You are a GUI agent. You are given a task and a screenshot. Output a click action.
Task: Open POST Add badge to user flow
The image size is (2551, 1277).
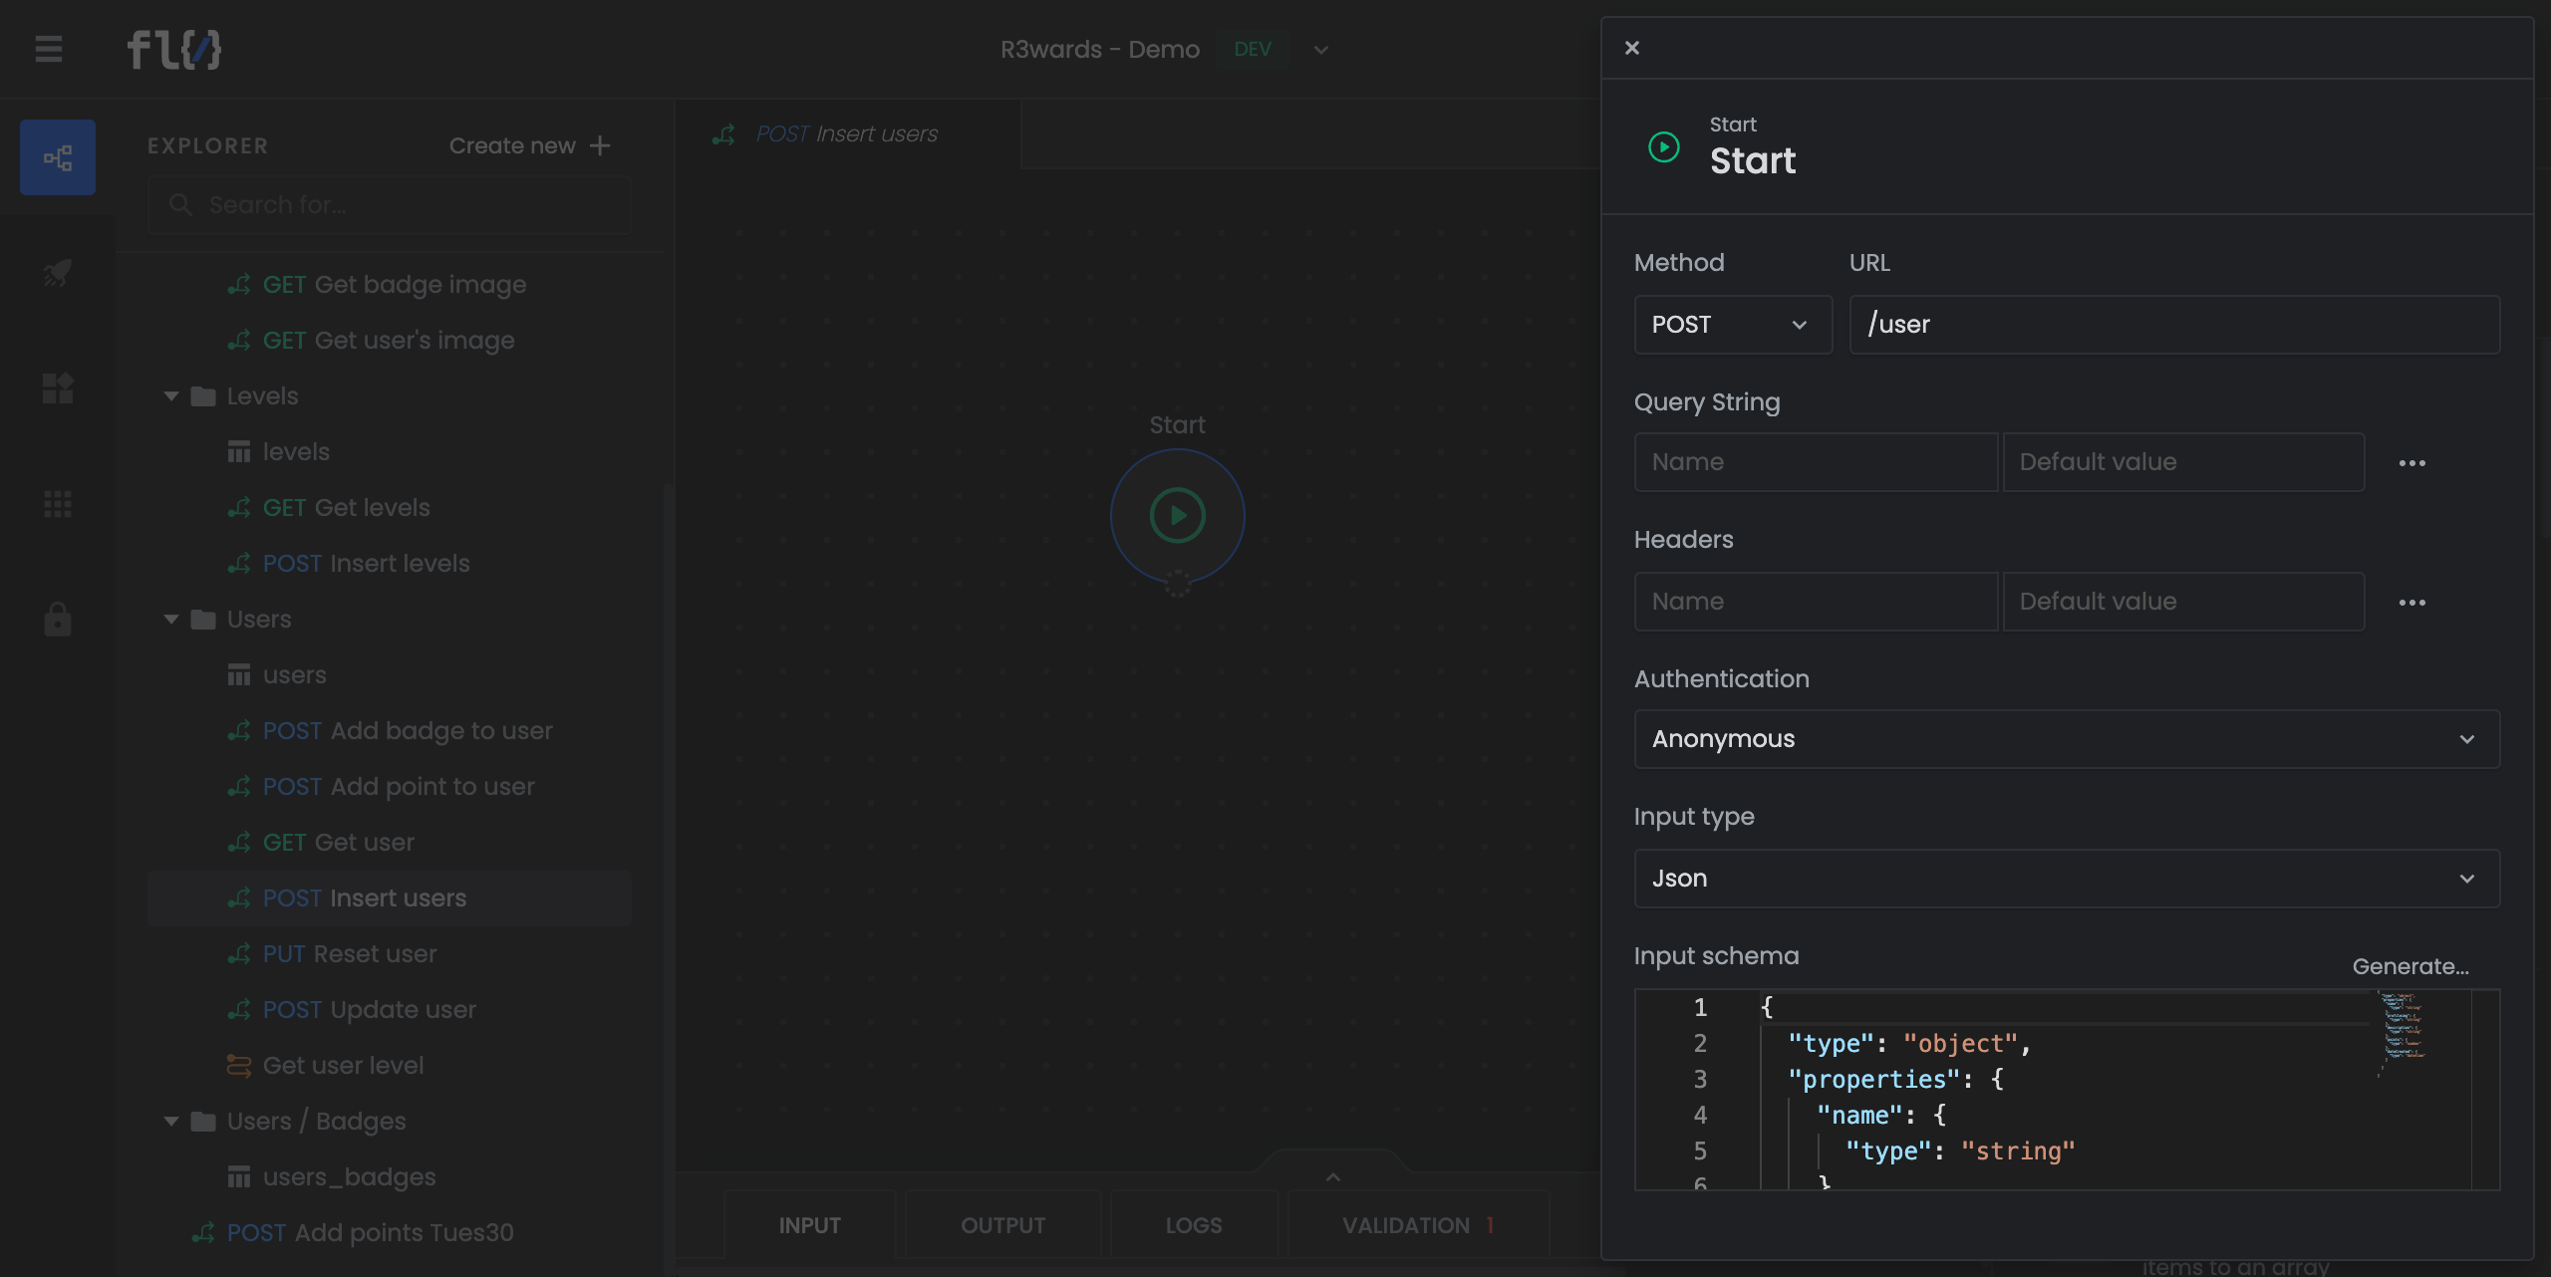[x=390, y=731]
